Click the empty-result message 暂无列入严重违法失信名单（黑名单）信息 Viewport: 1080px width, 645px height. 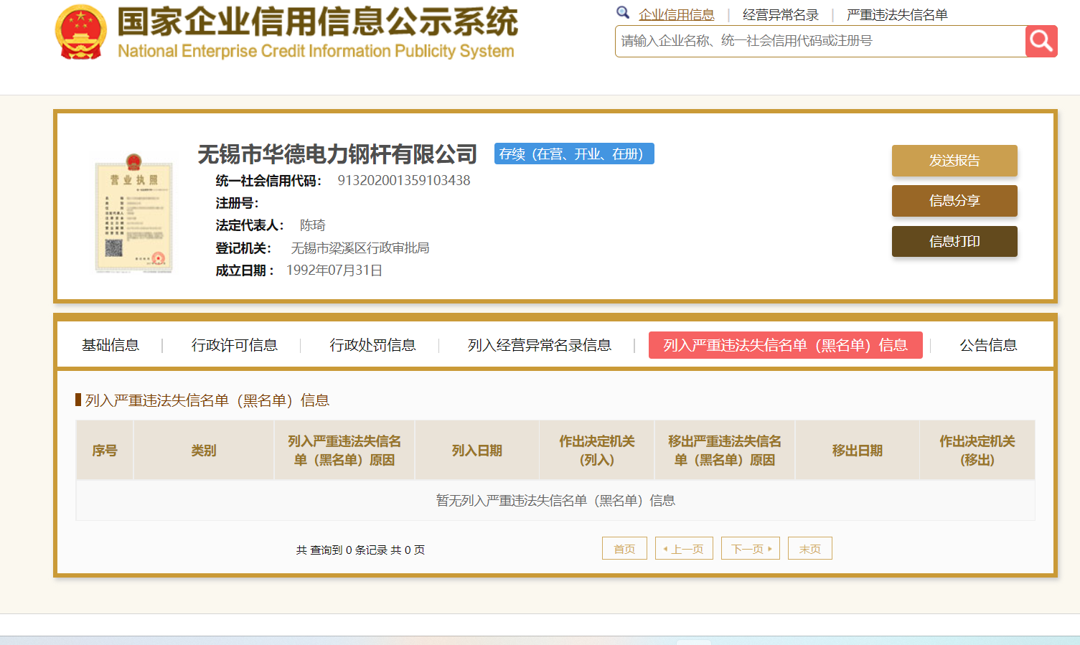coord(555,500)
